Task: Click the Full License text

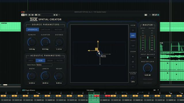Action: (x=90, y=90)
